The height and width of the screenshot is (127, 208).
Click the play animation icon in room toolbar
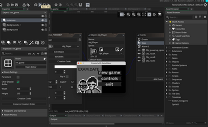point(155,14)
